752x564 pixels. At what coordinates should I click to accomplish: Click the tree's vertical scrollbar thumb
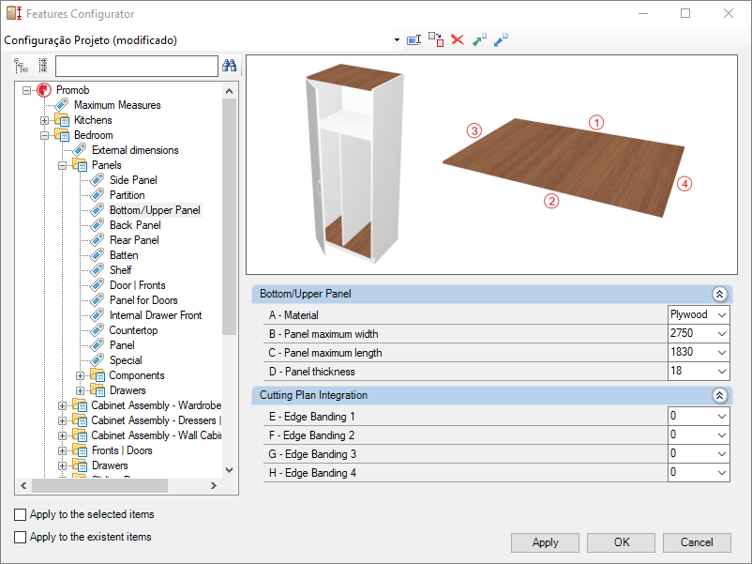click(x=229, y=217)
